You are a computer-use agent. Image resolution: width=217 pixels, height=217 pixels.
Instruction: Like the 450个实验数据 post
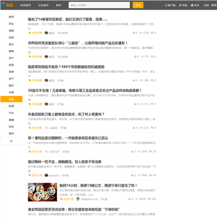click(134, 80)
